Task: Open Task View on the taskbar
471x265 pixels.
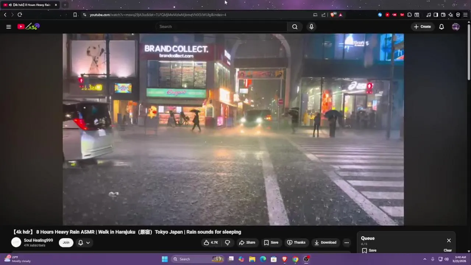Action: coord(231,259)
